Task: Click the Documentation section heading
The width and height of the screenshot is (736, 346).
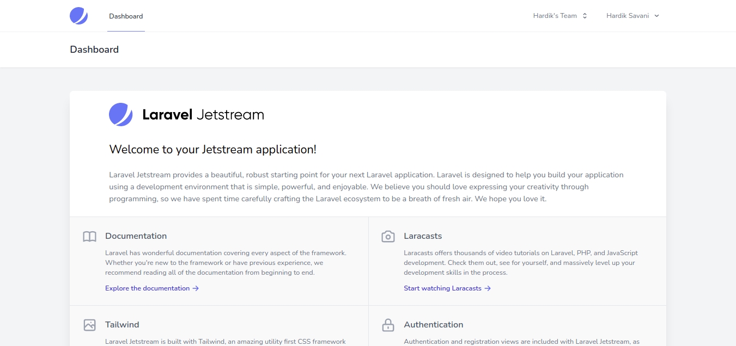Action: point(136,236)
